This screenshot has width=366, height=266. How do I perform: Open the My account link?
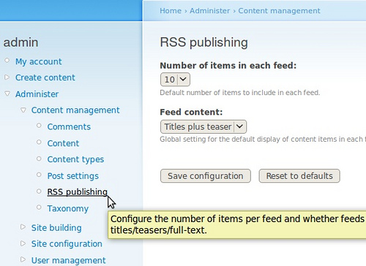tap(39, 61)
